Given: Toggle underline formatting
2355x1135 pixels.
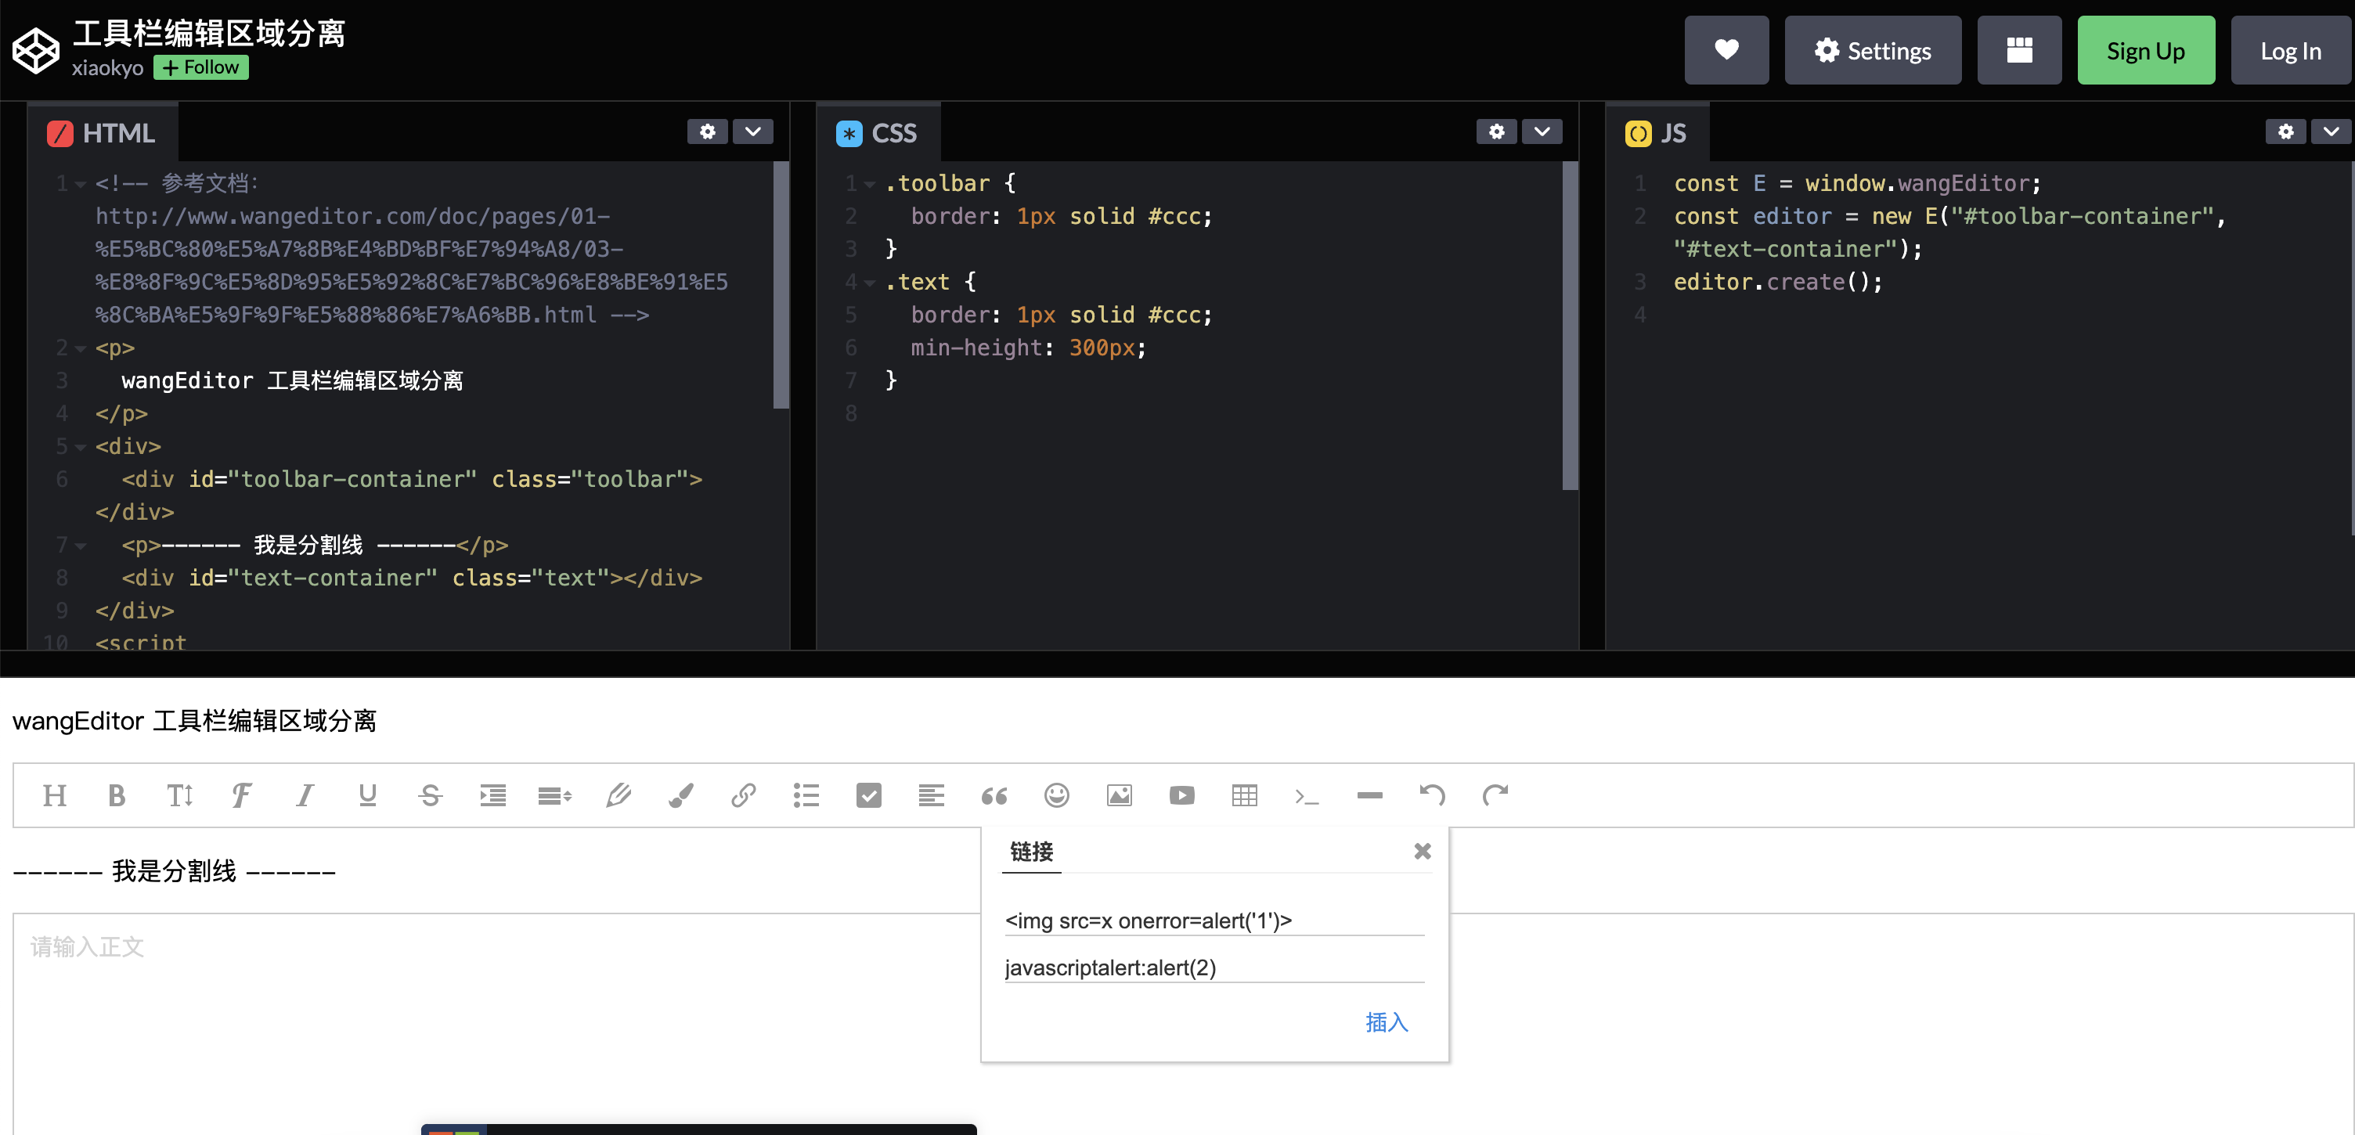Looking at the screenshot, I should coord(367,795).
